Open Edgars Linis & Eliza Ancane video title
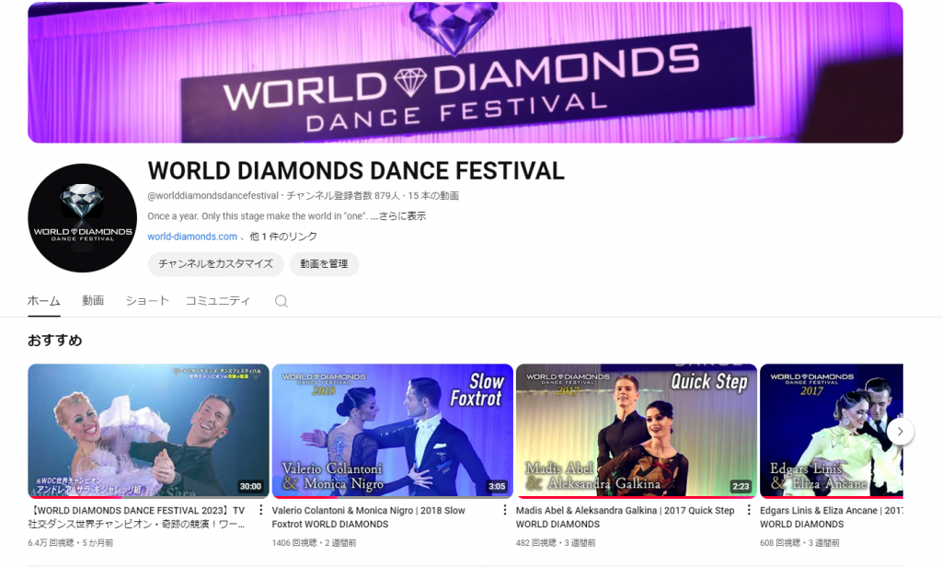 832,517
